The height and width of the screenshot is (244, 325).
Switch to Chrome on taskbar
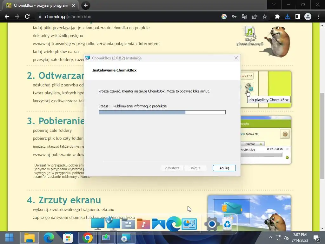88,238
